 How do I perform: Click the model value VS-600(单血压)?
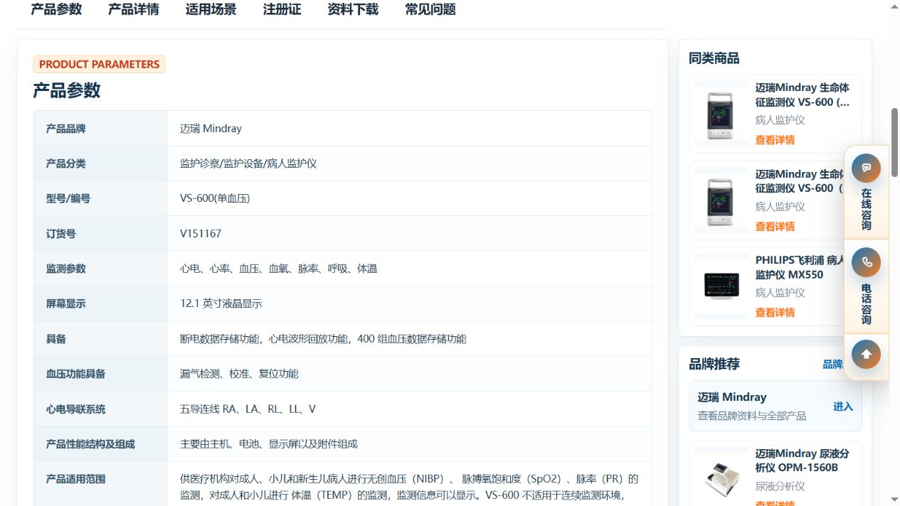[x=215, y=198]
